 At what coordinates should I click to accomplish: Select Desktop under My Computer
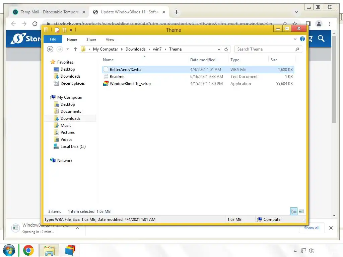68,104
